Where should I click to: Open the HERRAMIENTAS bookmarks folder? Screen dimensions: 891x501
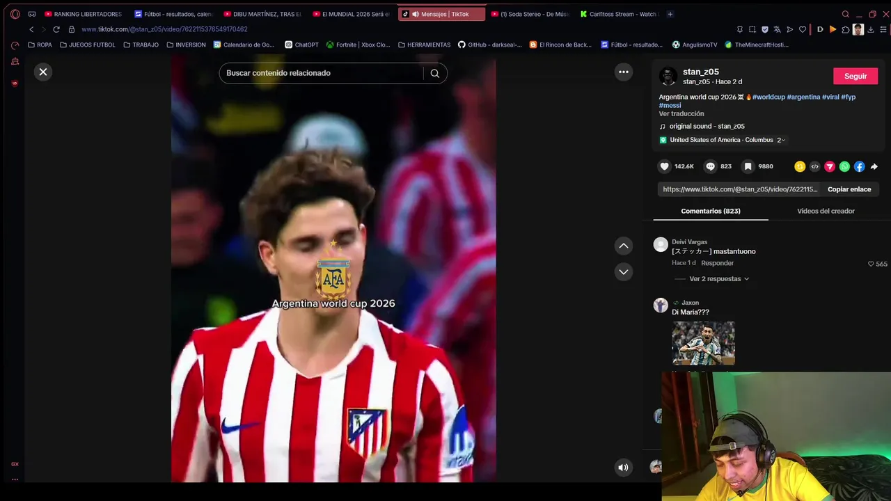tap(424, 45)
